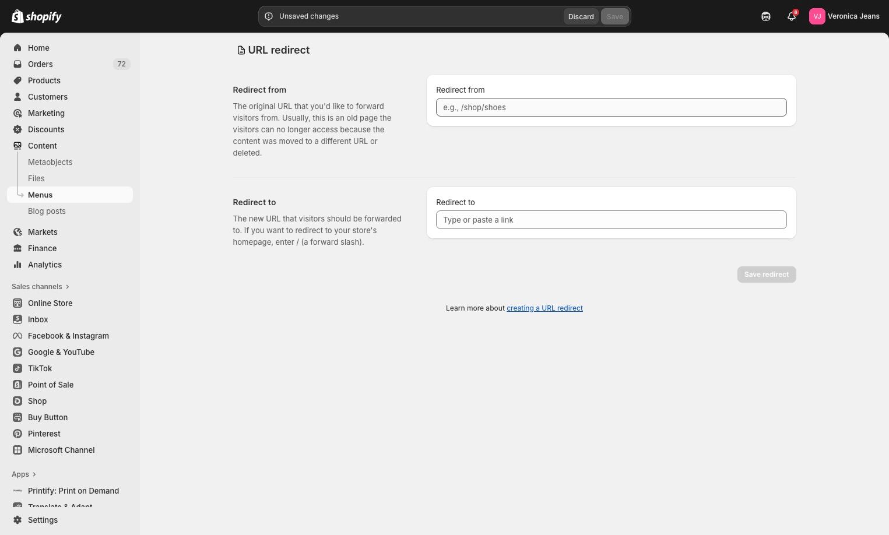Discard the unsaved changes
The width and height of the screenshot is (889, 535).
581,16
